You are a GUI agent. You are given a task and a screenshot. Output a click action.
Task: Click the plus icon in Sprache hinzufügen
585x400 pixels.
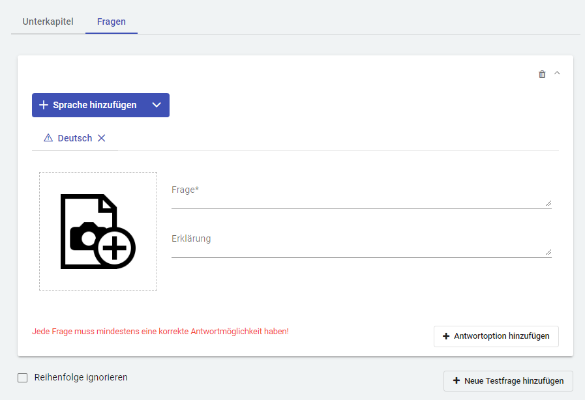coord(44,105)
